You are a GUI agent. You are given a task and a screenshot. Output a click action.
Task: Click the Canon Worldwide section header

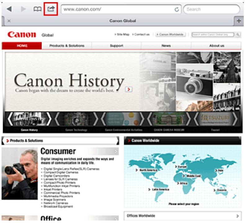tap(182, 141)
